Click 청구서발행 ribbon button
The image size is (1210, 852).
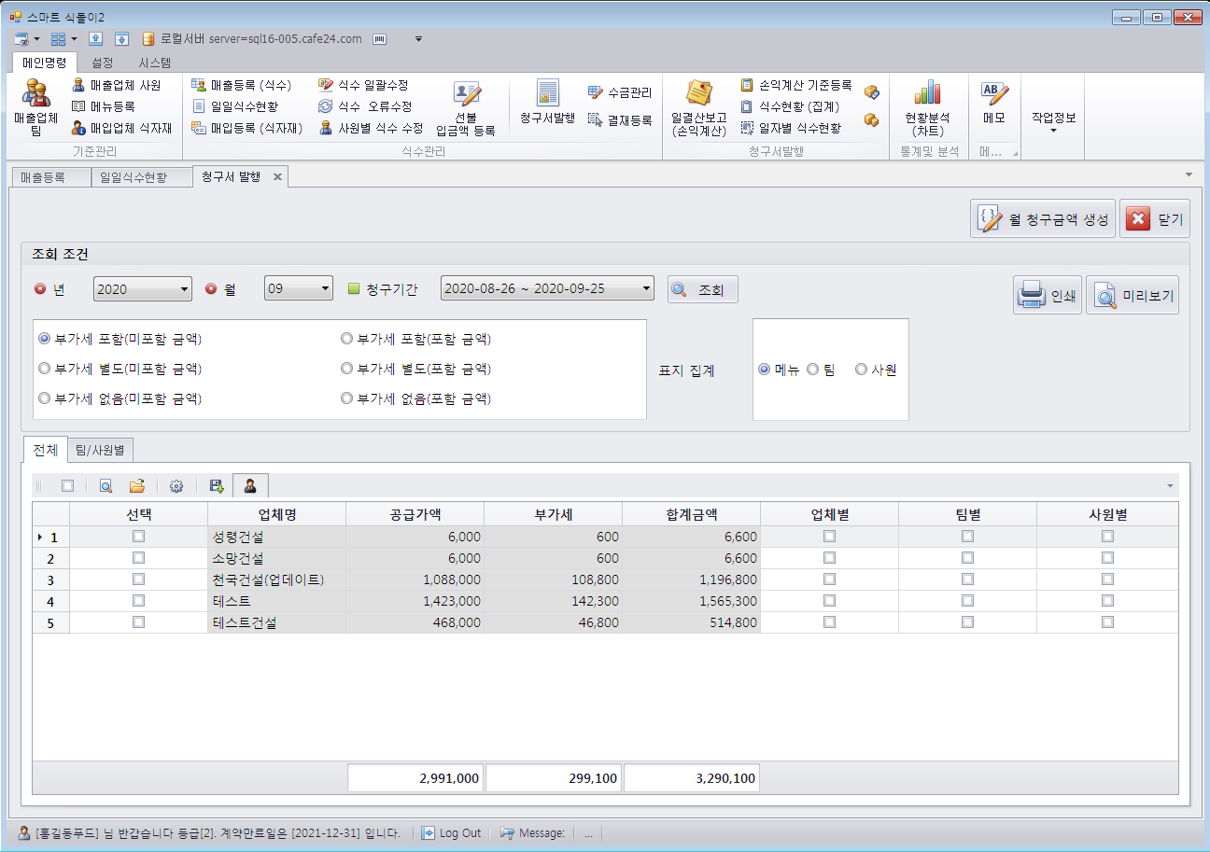click(547, 103)
